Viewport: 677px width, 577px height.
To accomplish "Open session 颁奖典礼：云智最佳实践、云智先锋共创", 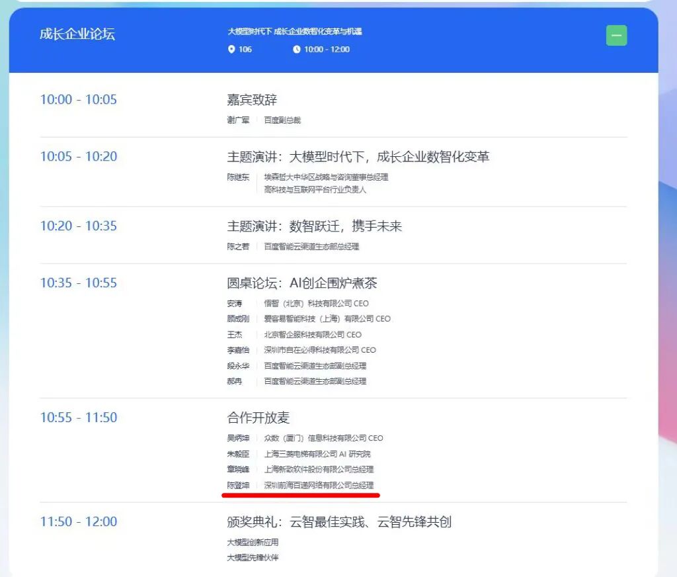I will pos(339,522).
